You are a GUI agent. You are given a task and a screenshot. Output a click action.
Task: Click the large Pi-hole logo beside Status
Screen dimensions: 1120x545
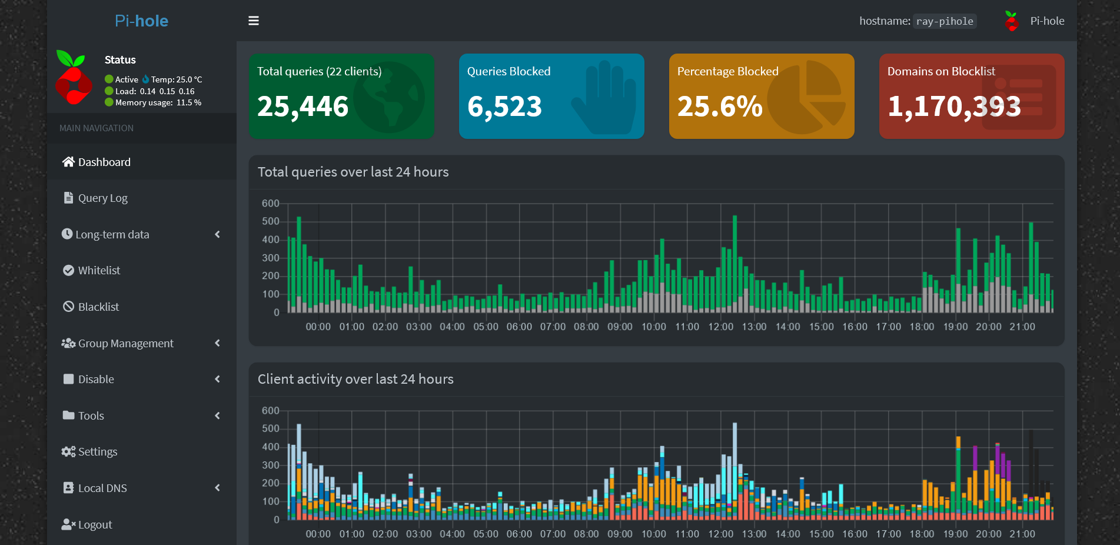(74, 78)
